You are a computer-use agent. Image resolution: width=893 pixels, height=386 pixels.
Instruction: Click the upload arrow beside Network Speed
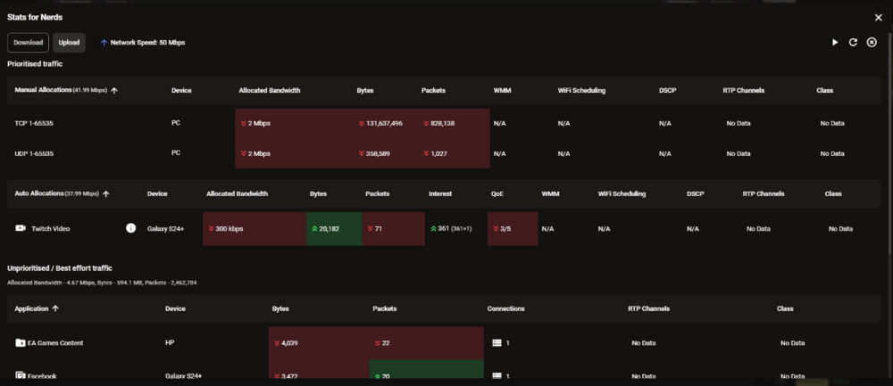(104, 42)
